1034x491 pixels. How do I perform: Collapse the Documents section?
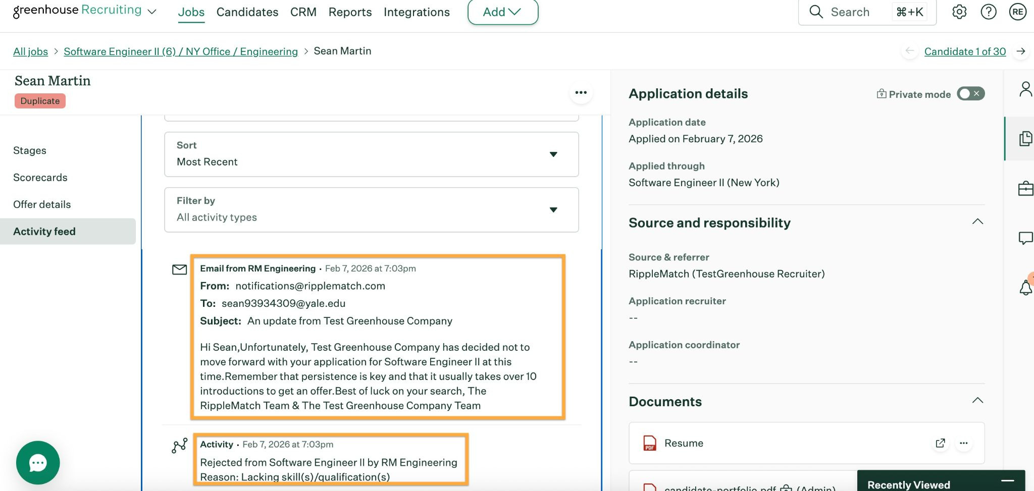point(977,401)
